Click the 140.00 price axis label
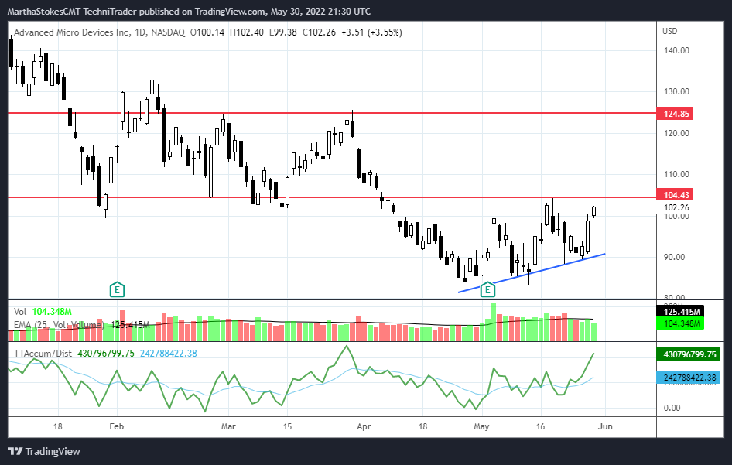732x465 pixels. click(x=676, y=50)
